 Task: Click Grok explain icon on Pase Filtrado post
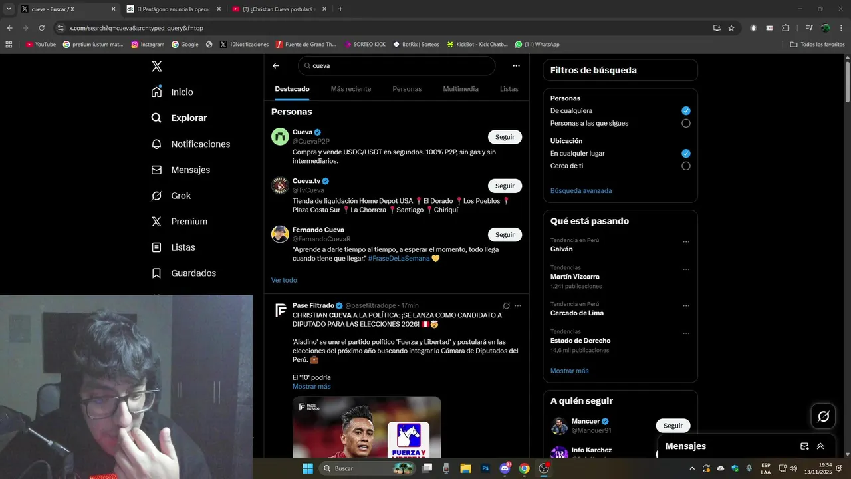click(506, 306)
